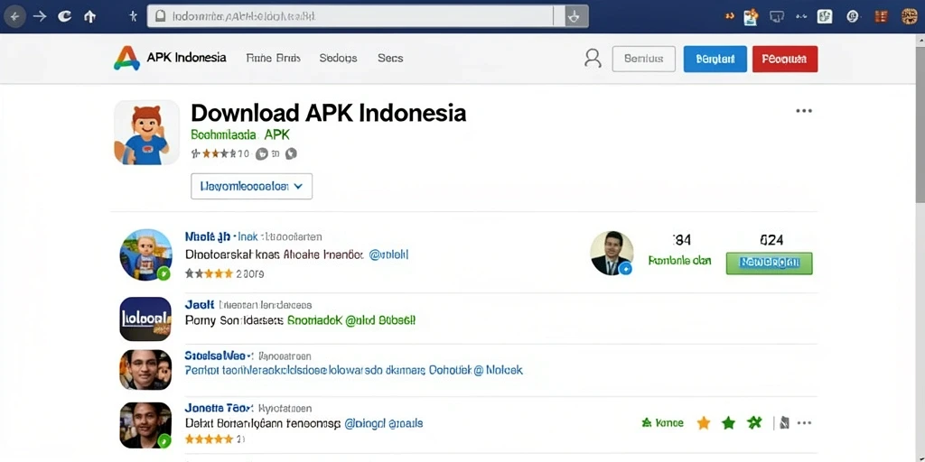The height and width of the screenshot is (462, 925).
Task: Click the green star icon in bottom row
Action: pos(729,423)
